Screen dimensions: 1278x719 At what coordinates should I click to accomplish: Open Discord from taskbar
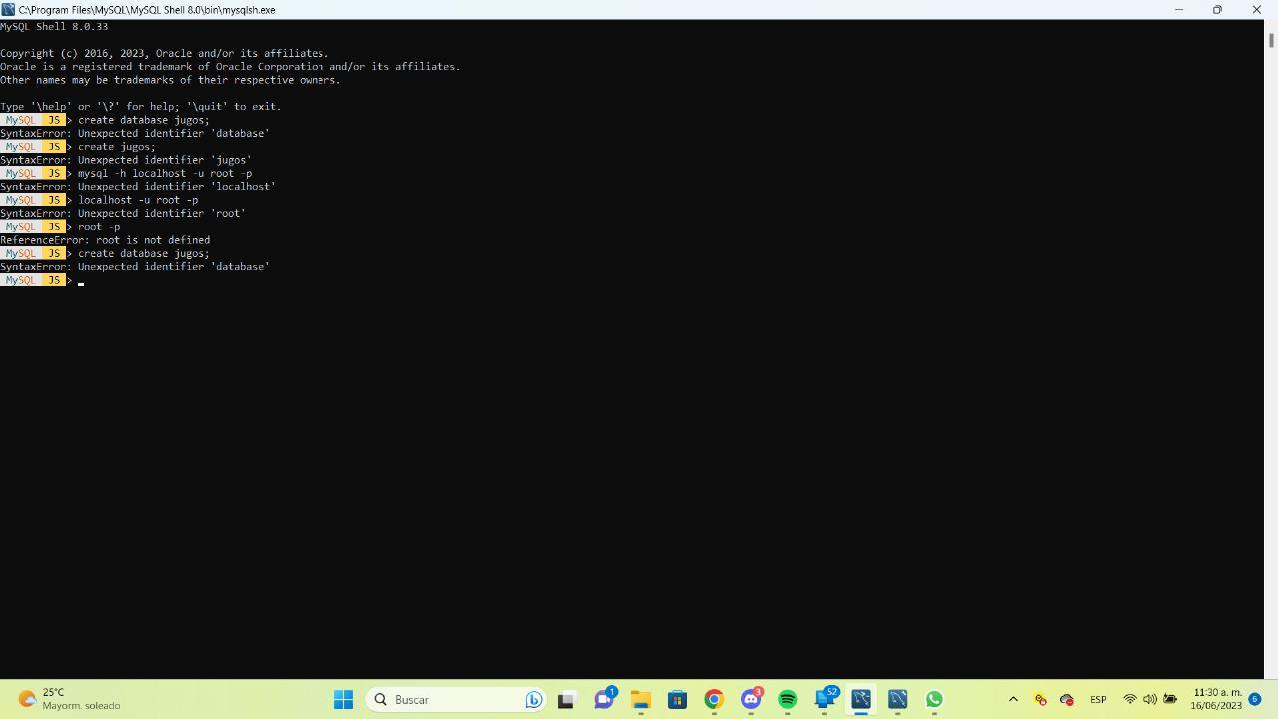point(751,699)
